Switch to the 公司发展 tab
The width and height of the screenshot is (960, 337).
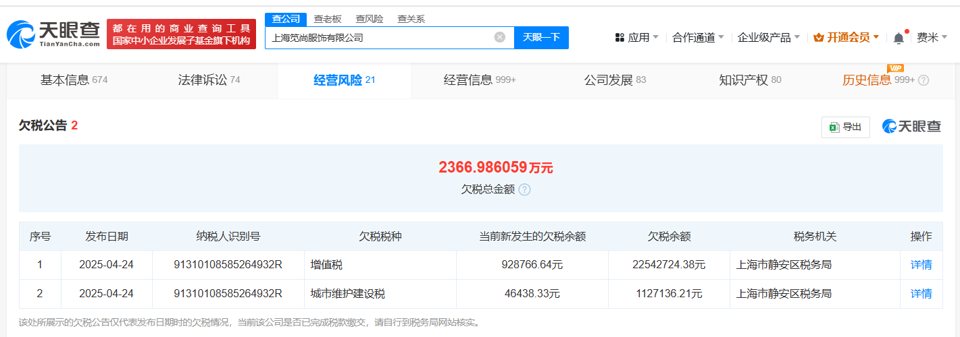point(615,80)
